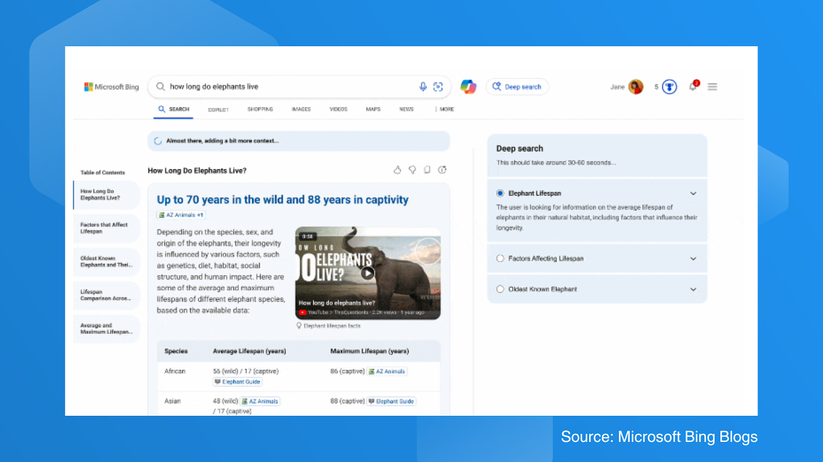This screenshot has height=462, width=823.
Task: Select the Elephant Lifespan radio button
Action: (500, 194)
